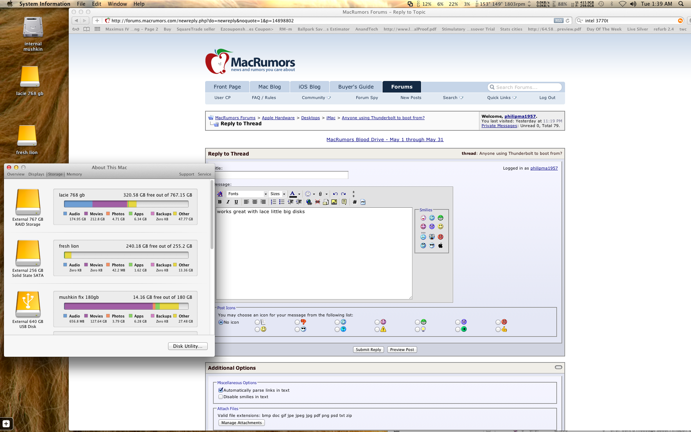Viewport: 691px width, 432px height.
Task: Expand the Community menu in the forum navbar
Action: click(x=316, y=98)
